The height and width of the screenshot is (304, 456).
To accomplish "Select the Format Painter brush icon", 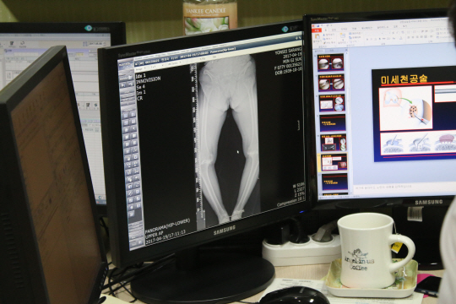I will pos(324,43).
